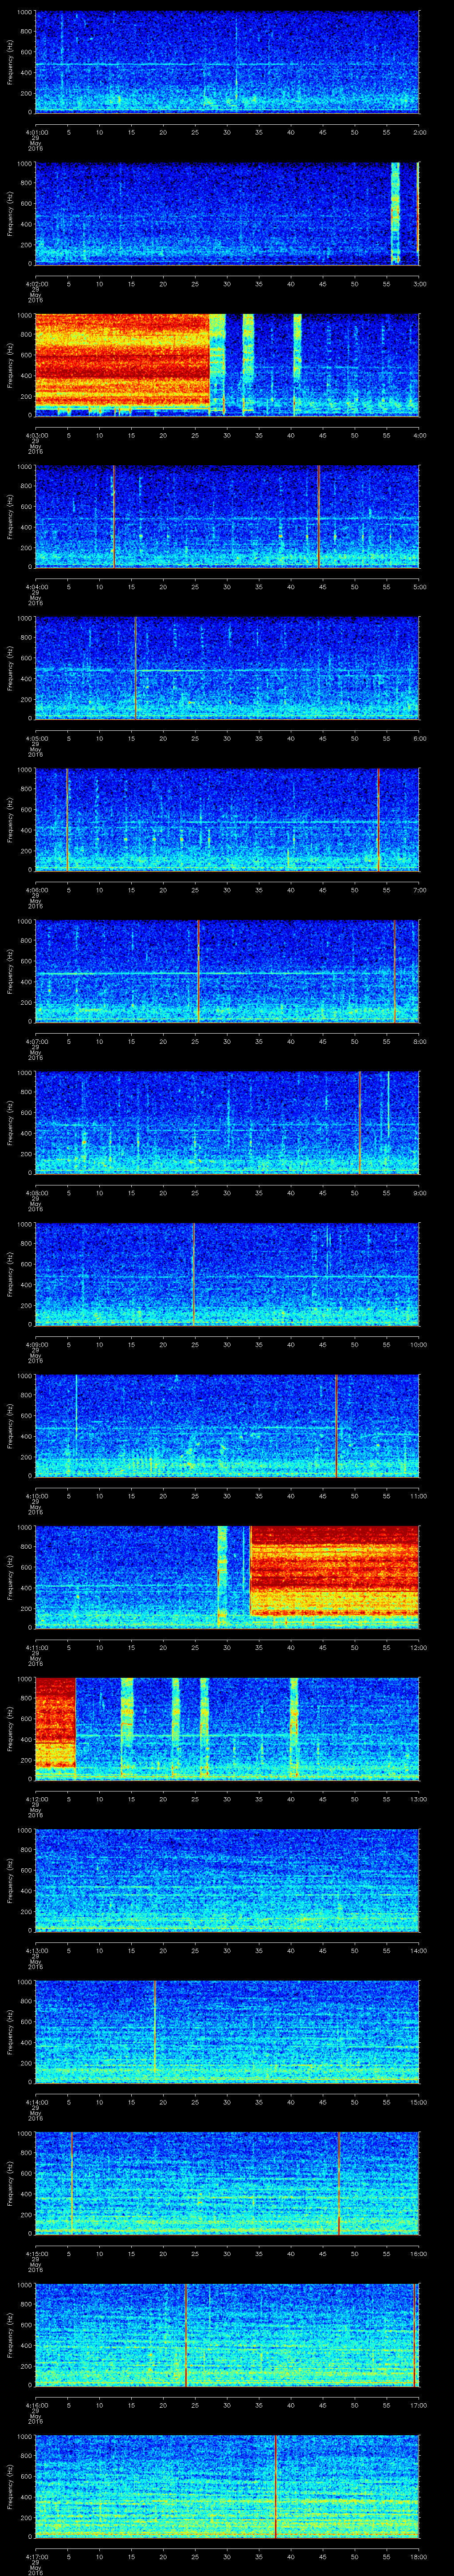
Task: Open the spectrogram panel beginning at 4:10:00
Action: point(227,1425)
